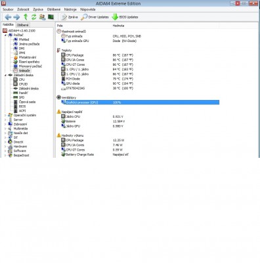Screen dimensions: 260x263
Task: Select the Síť network tree item
Action: [12, 137]
